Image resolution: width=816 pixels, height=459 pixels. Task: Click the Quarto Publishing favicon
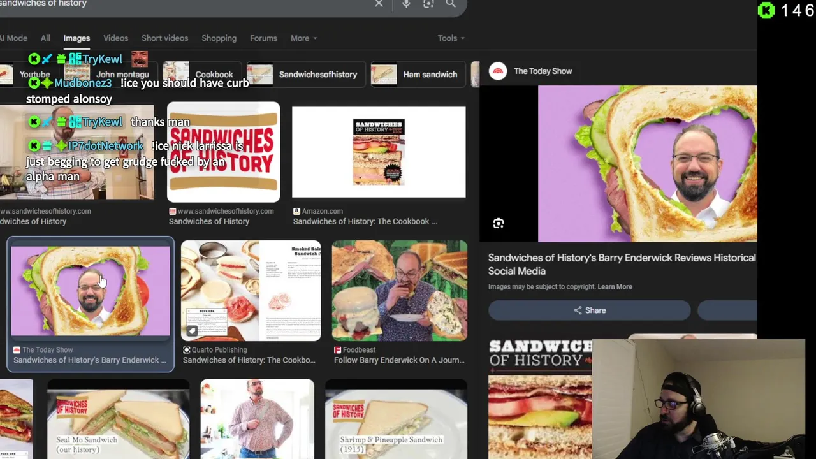(x=187, y=350)
